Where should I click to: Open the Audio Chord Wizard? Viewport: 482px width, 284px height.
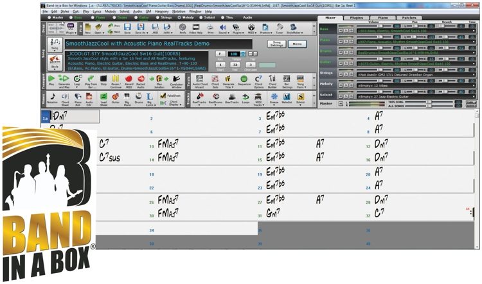(200, 81)
